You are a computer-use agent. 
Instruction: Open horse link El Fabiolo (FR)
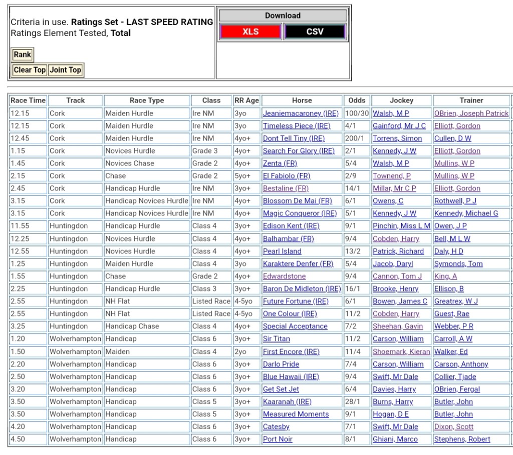point(287,176)
